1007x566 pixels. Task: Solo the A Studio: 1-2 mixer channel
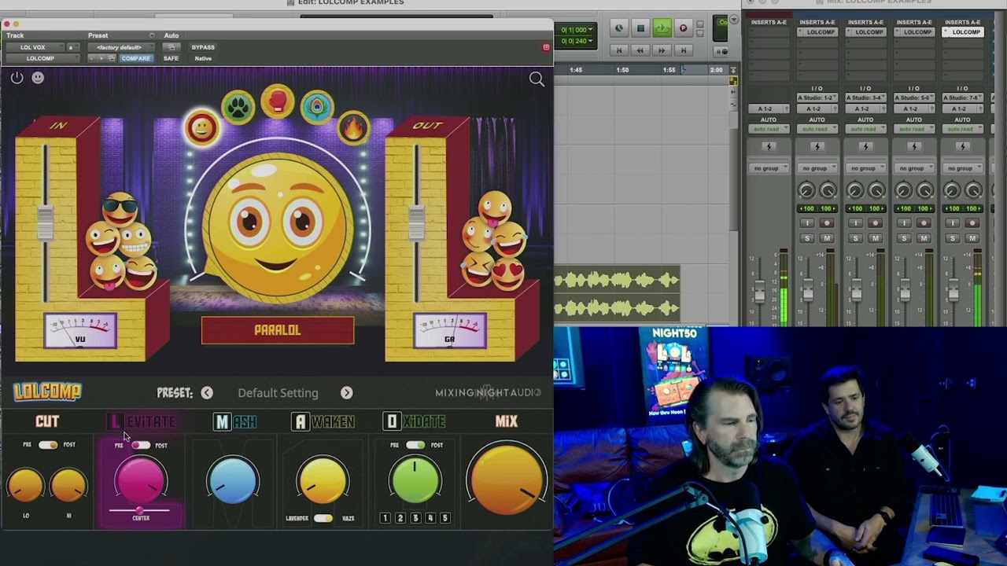tap(807, 237)
